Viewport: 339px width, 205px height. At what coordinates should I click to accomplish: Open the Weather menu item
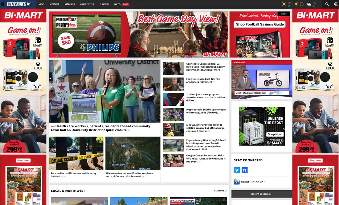[x=55, y=4]
